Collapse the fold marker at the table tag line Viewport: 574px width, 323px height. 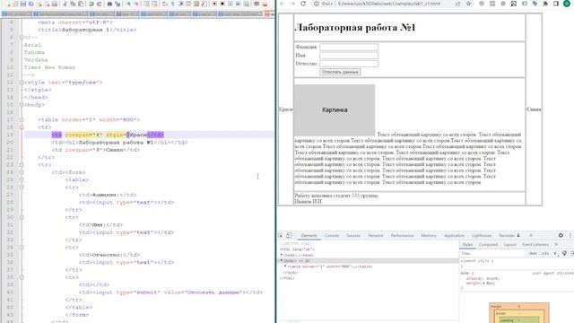tap(22, 119)
